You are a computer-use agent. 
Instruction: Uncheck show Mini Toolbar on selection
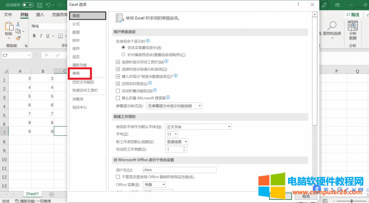click(x=118, y=62)
